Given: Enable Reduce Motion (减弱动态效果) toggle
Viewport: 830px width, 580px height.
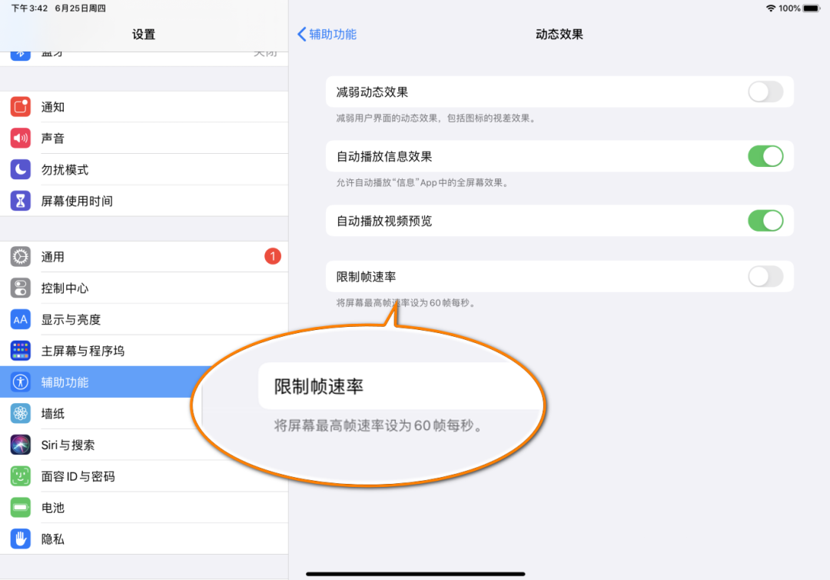Looking at the screenshot, I should [765, 92].
